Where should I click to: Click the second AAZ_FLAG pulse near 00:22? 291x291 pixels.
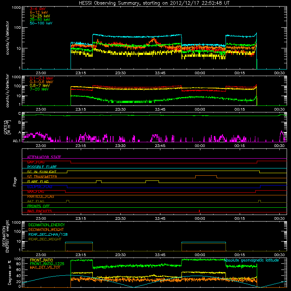pos(259,201)
